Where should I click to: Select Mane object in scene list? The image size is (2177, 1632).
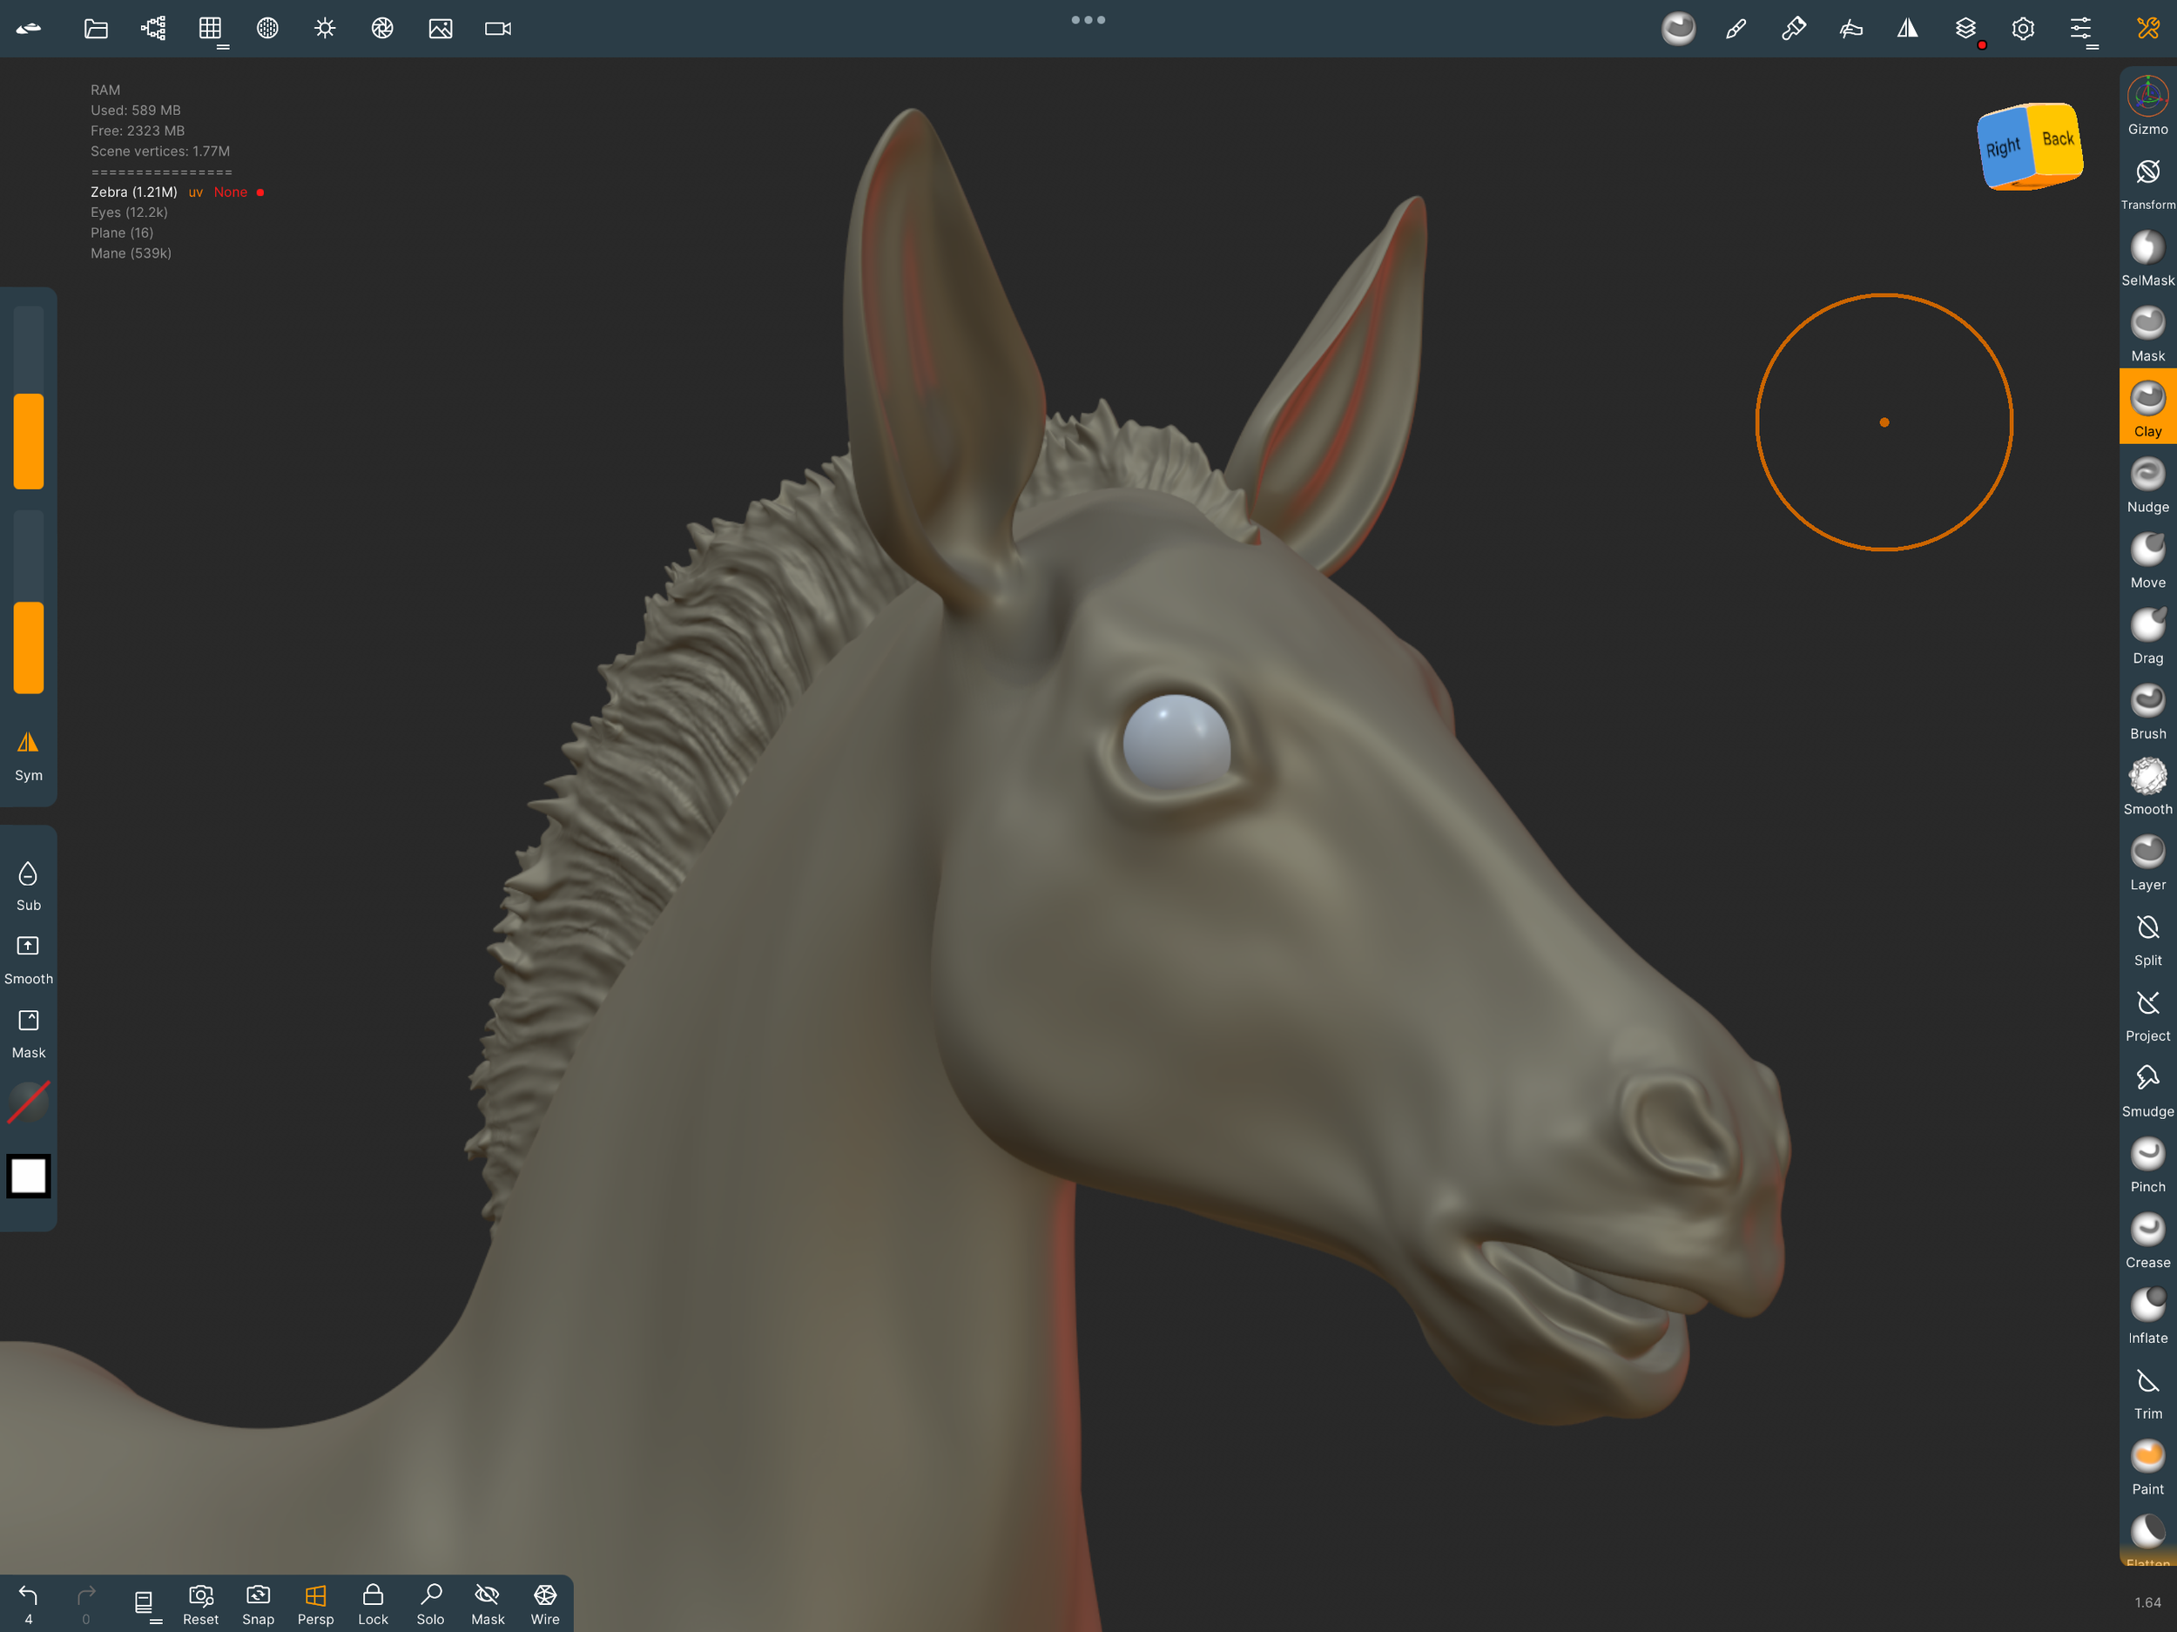coord(131,253)
